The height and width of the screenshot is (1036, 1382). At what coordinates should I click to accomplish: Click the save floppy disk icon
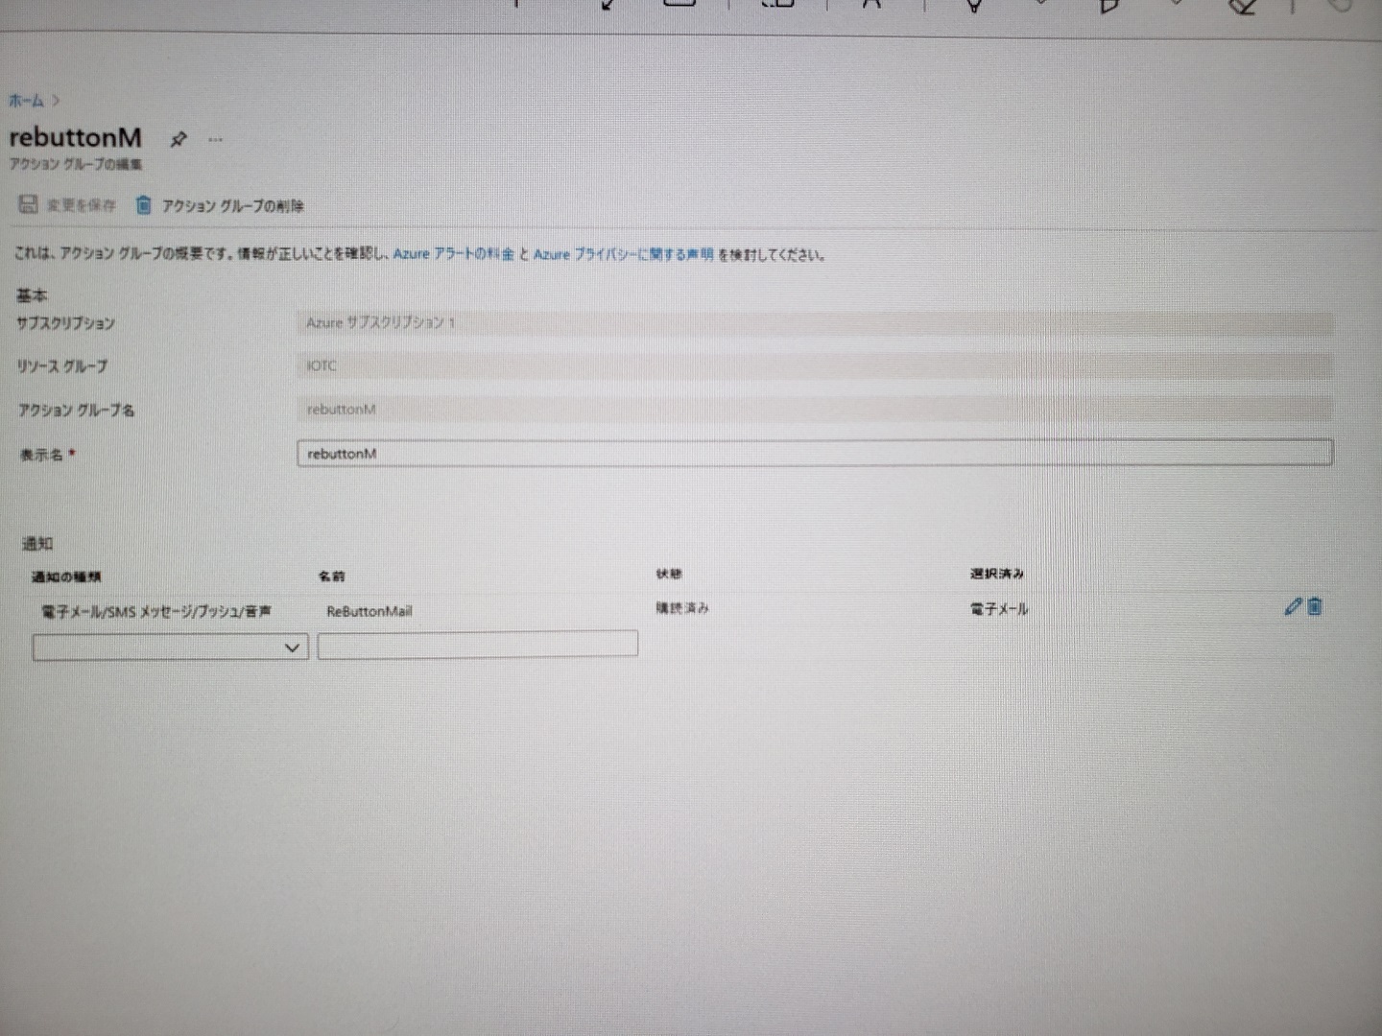(x=28, y=203)
